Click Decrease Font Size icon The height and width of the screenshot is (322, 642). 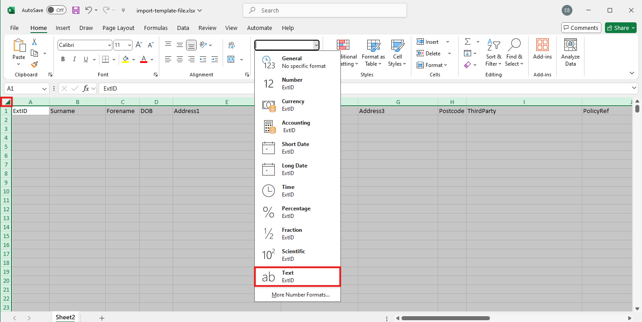[x=151, y=45]
